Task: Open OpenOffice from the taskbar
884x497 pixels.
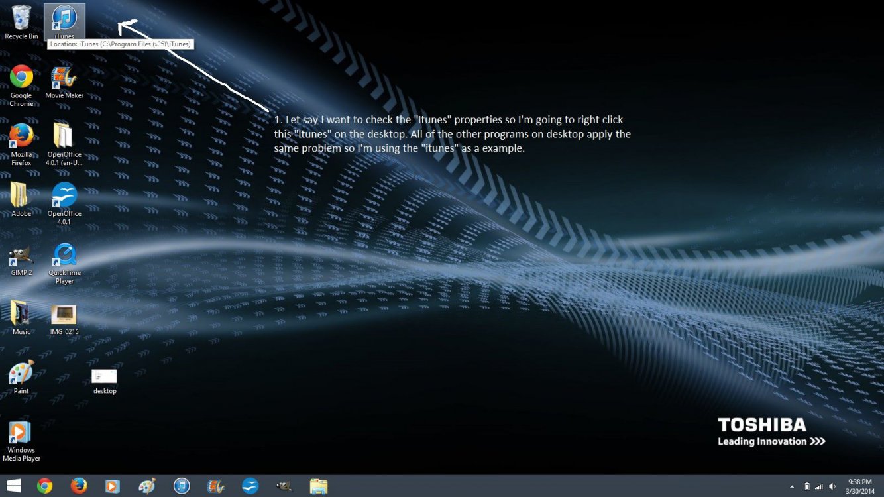Action: tap(250, 486)
